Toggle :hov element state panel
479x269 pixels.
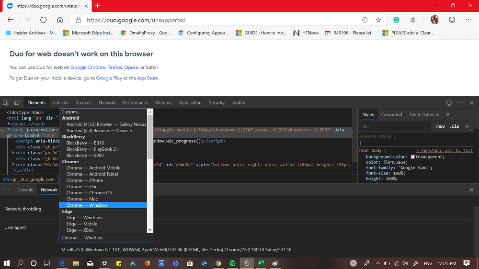pos(440,126)
